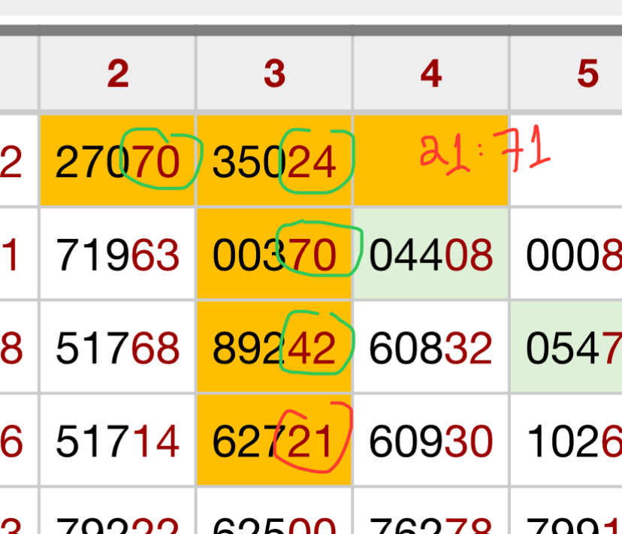Image resolution: width=622 pixels, height=534 pixels.
Task: Click the orange cell containing 00370
Action: point(274,255)
